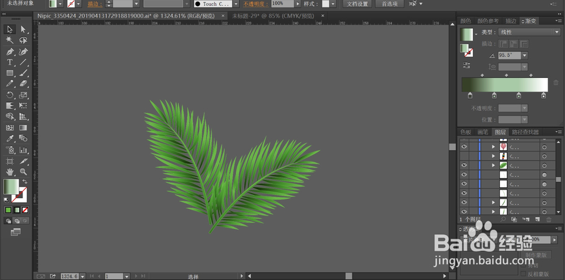Click Change Screen Mode icon
This screenshot has width=565, height=280.
[x=15, y=232]
